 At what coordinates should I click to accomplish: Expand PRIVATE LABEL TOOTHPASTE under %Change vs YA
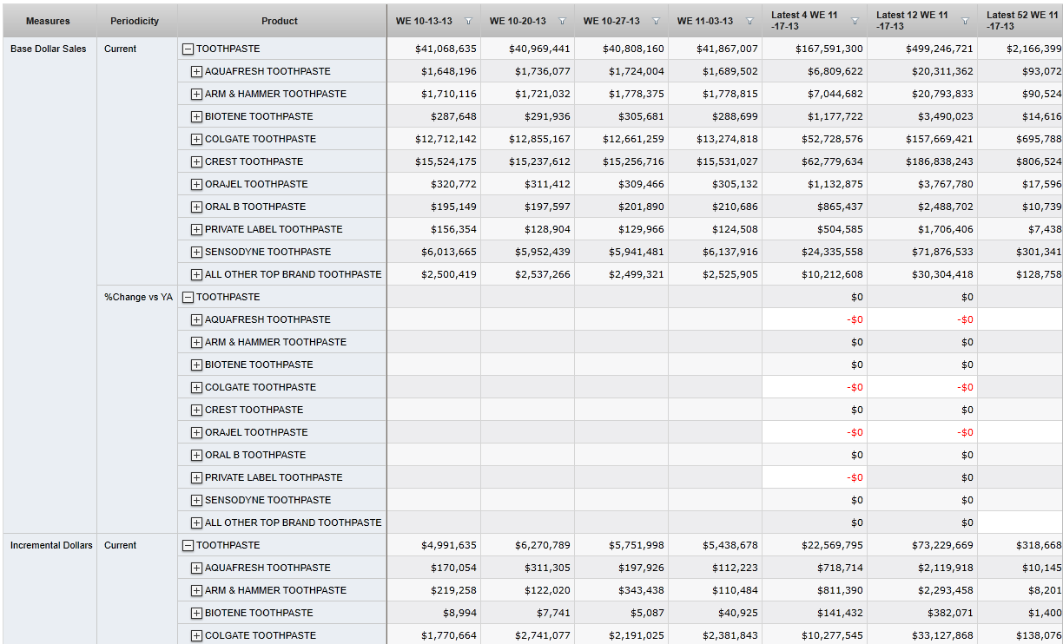click(x=196, y=478)
